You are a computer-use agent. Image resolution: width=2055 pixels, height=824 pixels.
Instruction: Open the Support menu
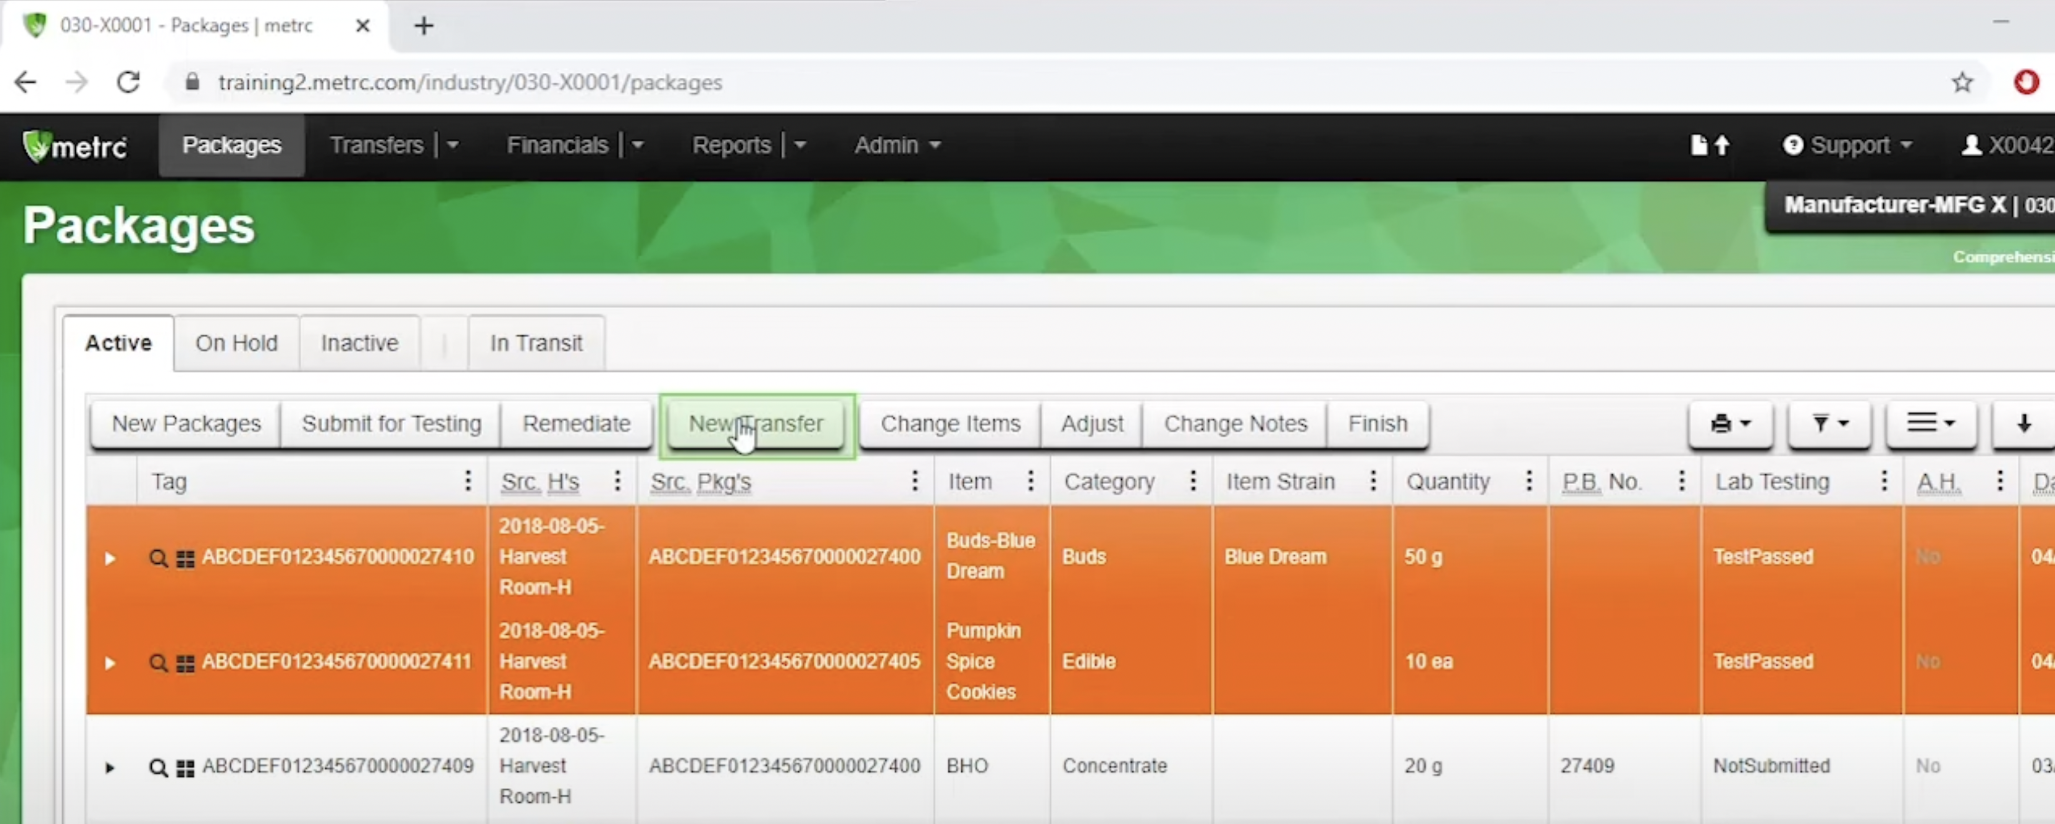[1848, 145]
